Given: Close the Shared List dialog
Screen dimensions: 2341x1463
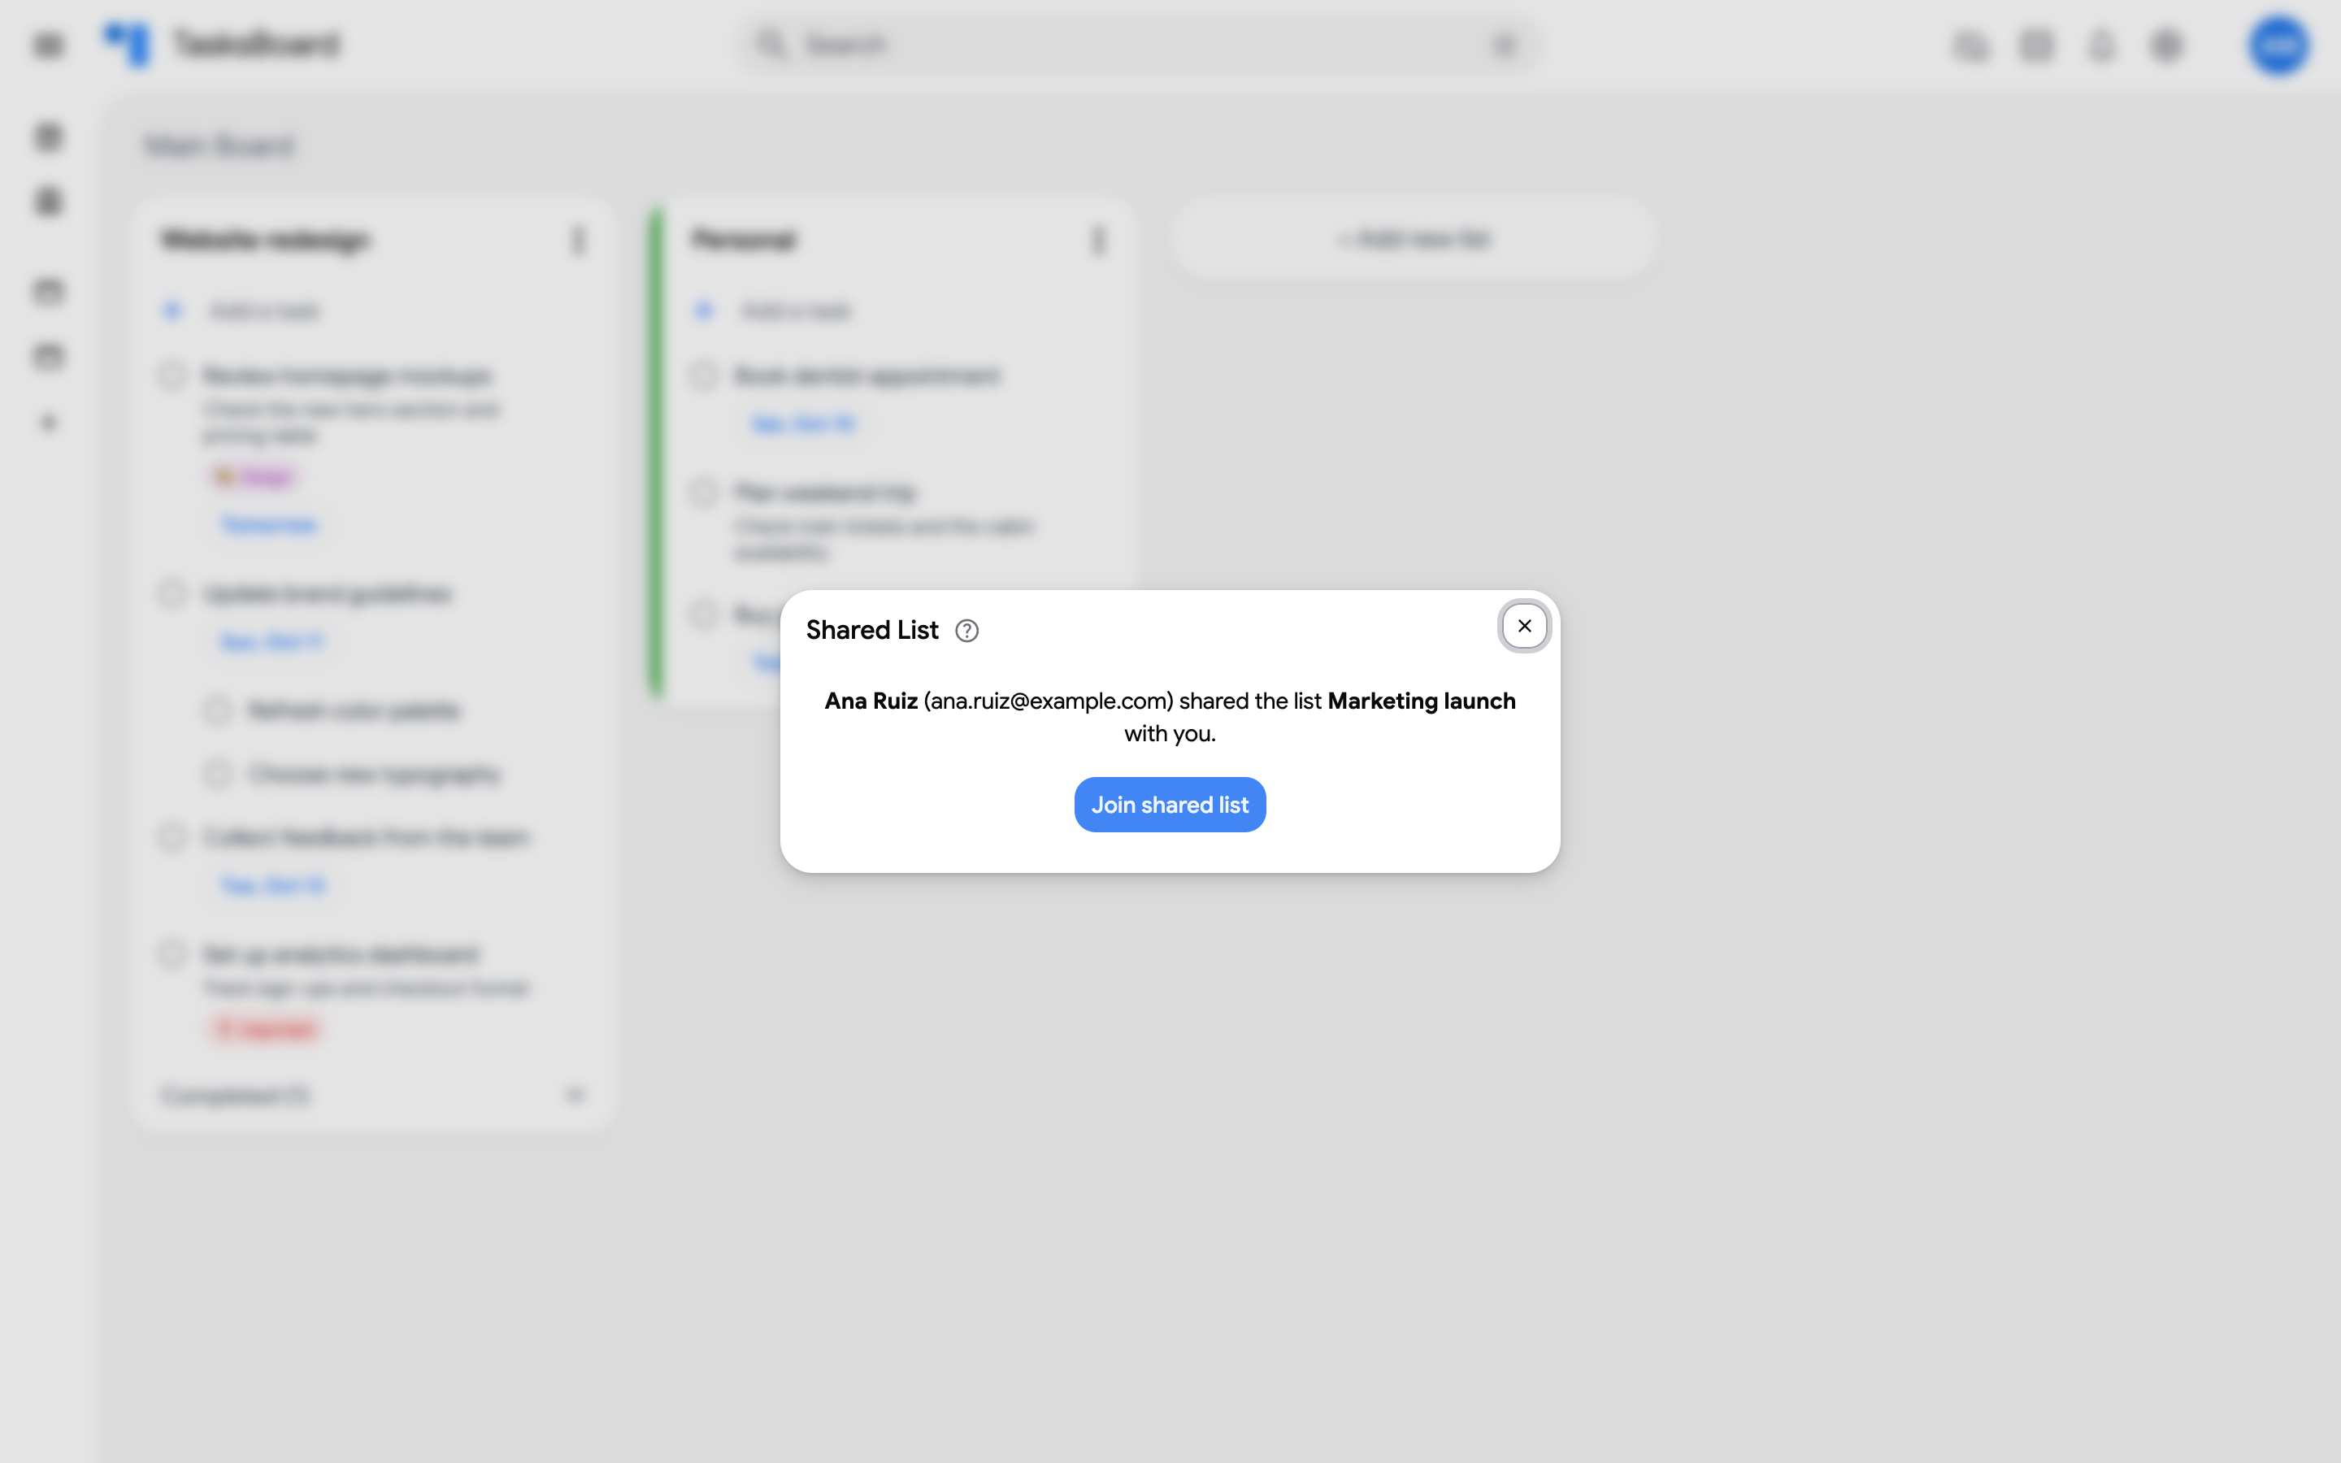Looking at the screenshot, I should tap(1523, 626).
